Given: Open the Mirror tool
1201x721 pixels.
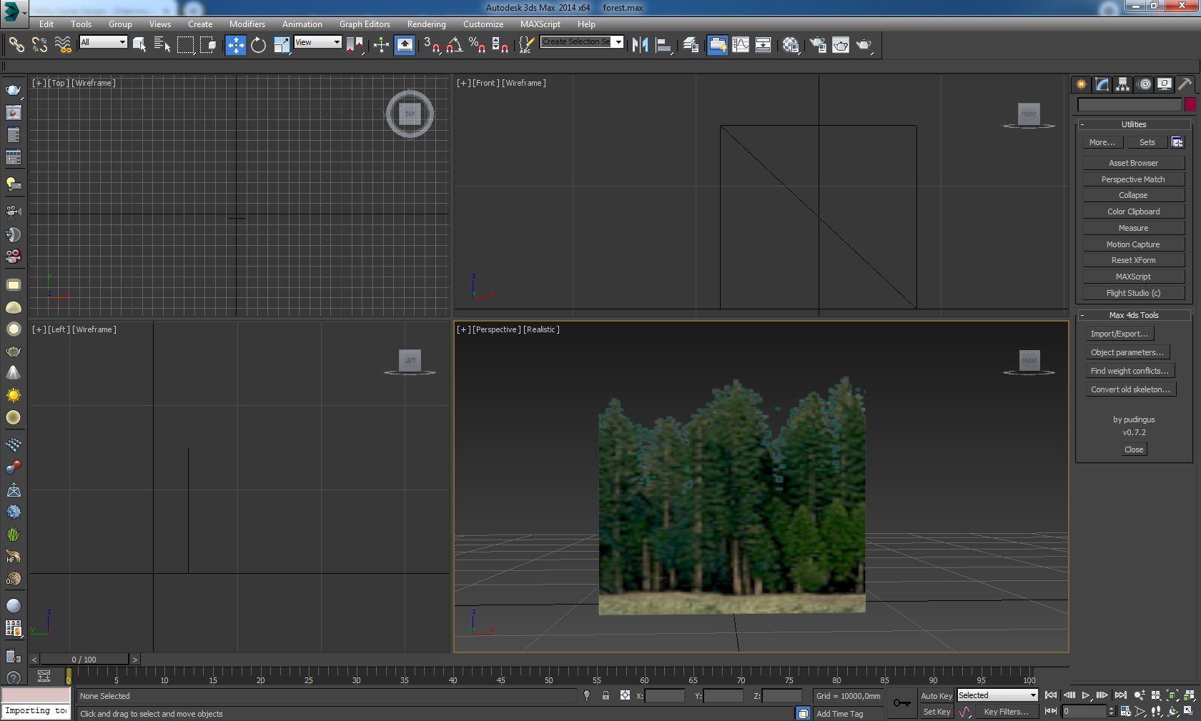Looking at the screenshot, I should coord(640,45).
